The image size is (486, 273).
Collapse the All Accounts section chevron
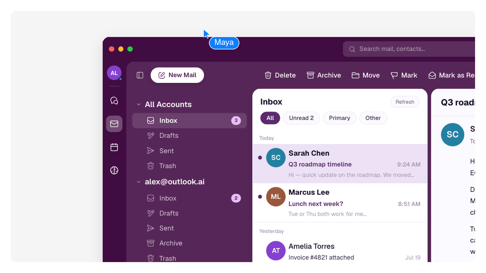click(x=139, y=104)
